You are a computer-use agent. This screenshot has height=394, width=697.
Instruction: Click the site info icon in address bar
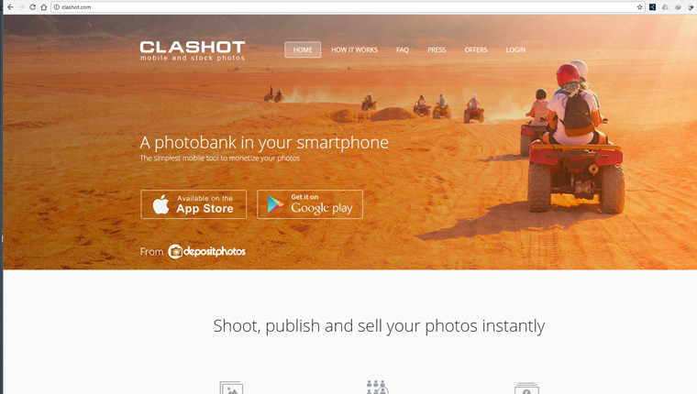pyautogui.click(x=57, y=7)
